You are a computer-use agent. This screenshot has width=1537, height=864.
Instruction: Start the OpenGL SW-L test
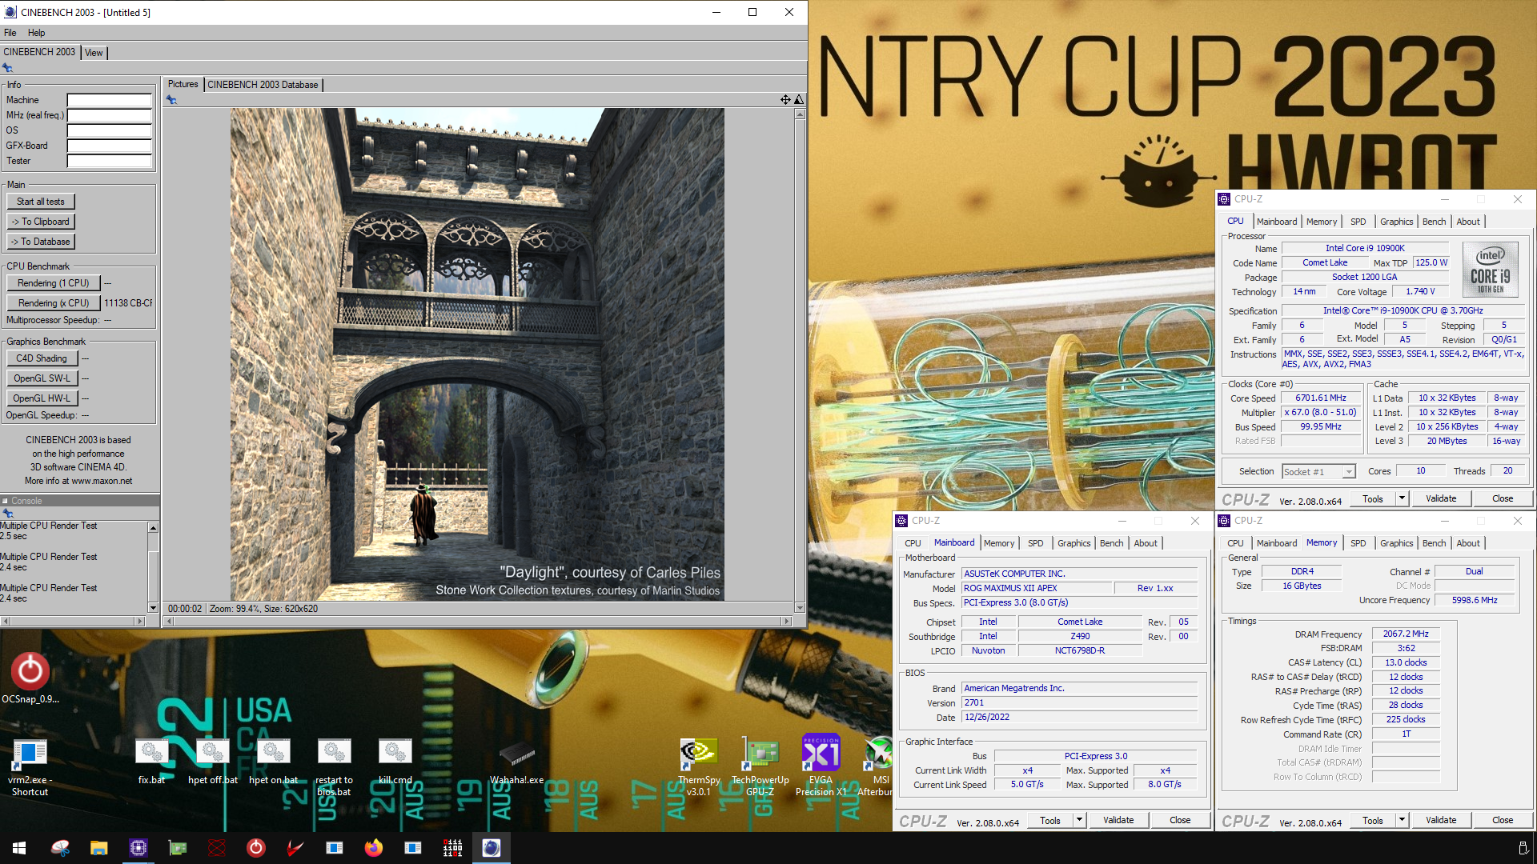click(42, 378)
